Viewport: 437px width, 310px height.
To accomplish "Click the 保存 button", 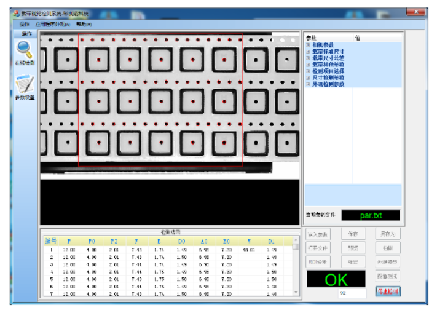I will [353, 234].
